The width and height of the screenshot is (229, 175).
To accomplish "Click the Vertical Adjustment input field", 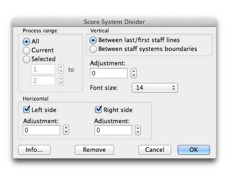I will (108, 73).
